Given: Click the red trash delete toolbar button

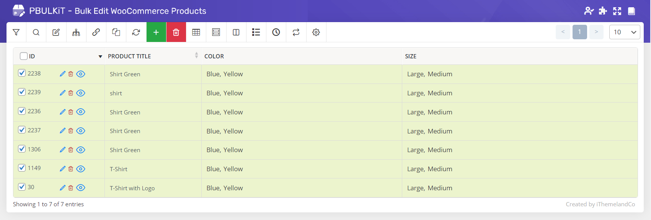Looking at the screenshot, I should click(176, 32).
